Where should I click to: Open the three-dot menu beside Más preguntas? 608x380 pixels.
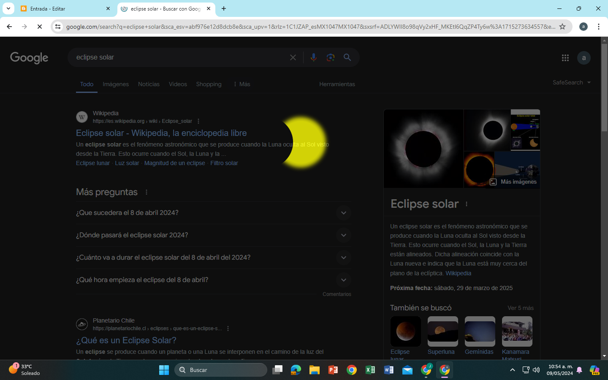click(x=147, y=192)
